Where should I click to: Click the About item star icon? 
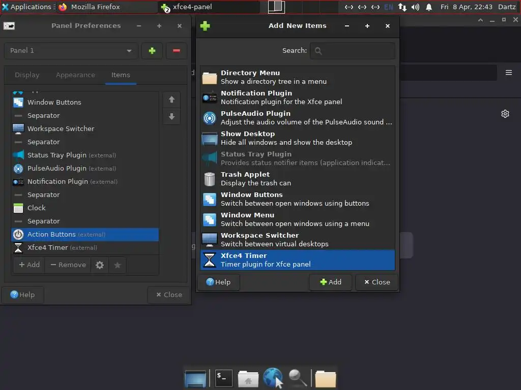(x=118, y=265)
